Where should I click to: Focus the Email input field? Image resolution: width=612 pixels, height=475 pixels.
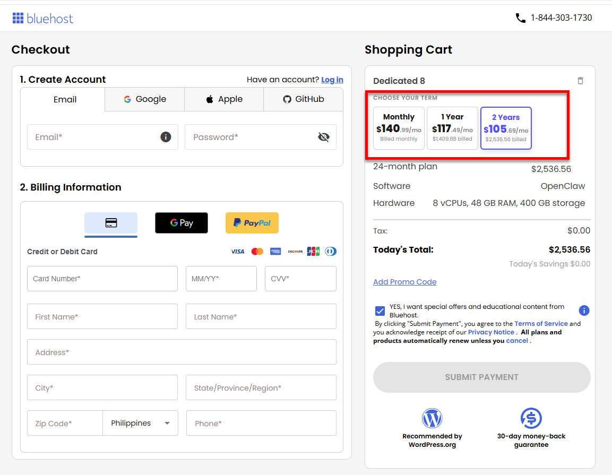pyautogui.click(x=102, y=137)
